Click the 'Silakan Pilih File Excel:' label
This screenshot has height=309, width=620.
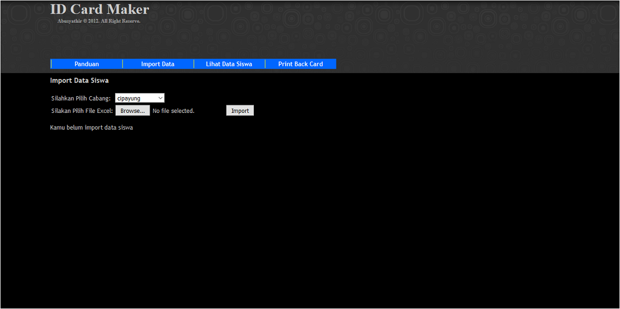click(x=82, y=111)
